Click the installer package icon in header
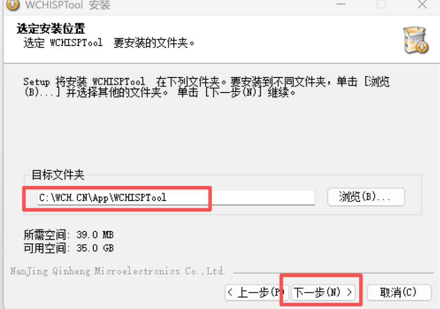Viewport: 440px width, 309px height. [x=416, y=40]
